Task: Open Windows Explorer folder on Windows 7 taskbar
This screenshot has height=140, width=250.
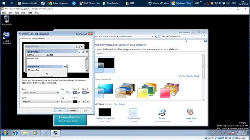Action: [25, 133]
